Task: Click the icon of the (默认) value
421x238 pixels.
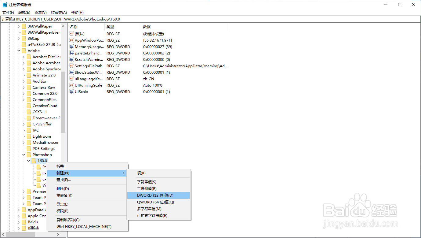Action: (72, 34)
